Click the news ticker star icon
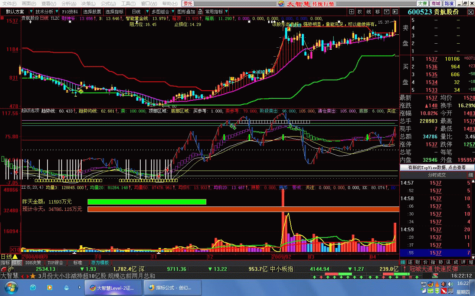This screenshot has height=296, width=475. coord(33,276)
